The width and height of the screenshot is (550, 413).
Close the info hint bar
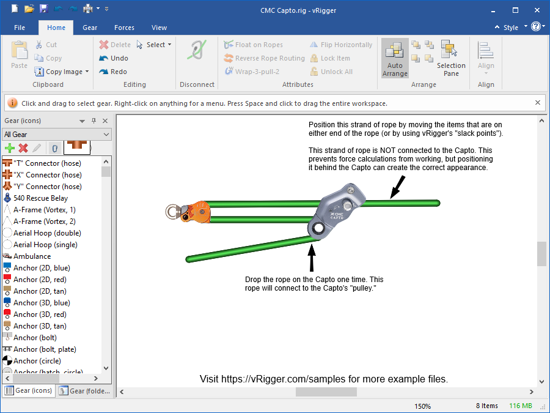point(538,103)
